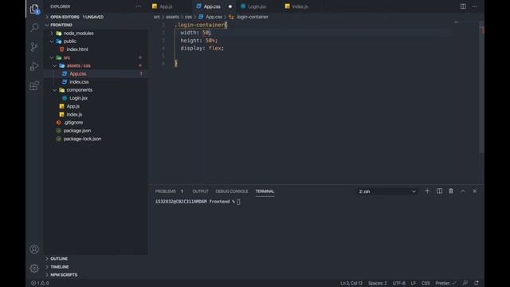Click Ln 2, Col 12 in status bar

coord(351,283)
